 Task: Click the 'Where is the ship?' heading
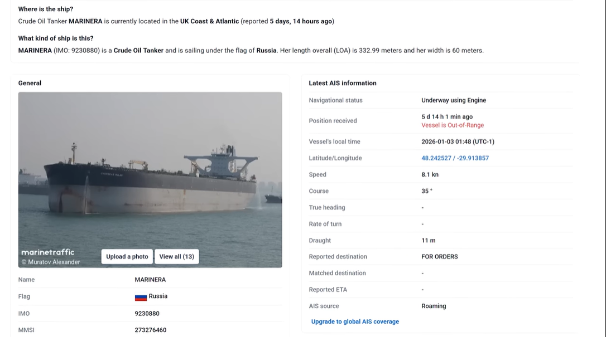coord(46,9)
